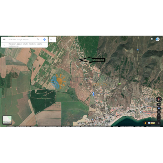
Task: Open directions with the blue arrow icon
Action: (x=45, y=39)
